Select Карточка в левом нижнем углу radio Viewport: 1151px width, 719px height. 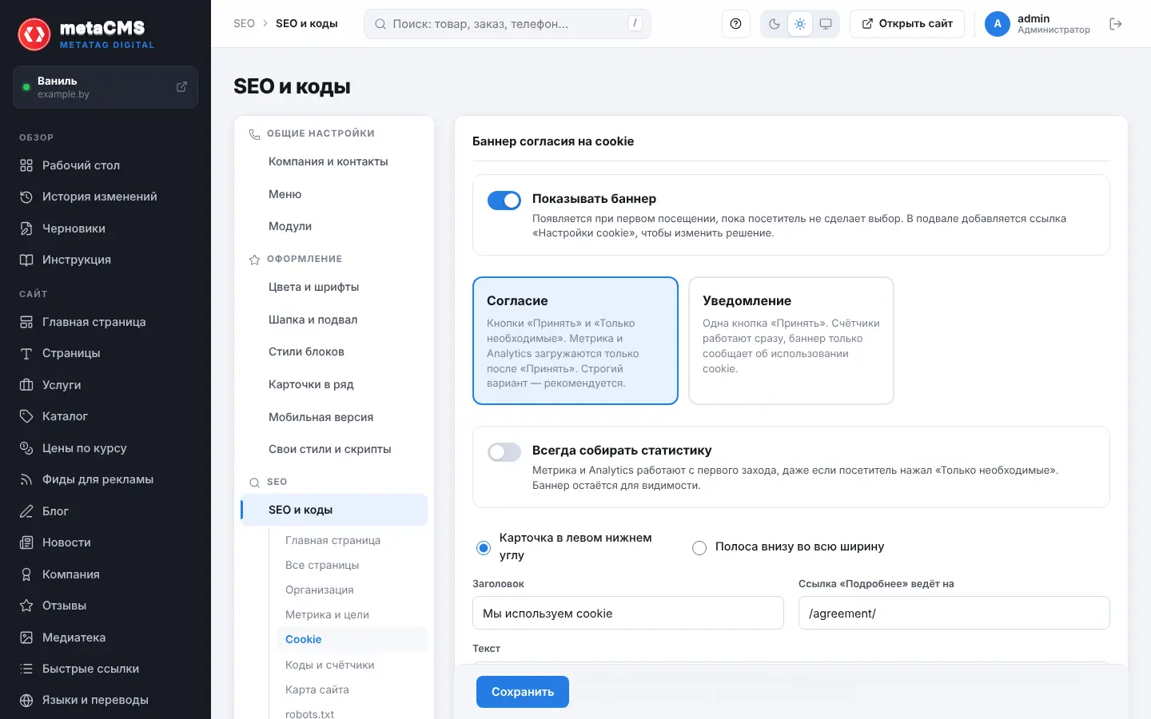click(484, 547)
